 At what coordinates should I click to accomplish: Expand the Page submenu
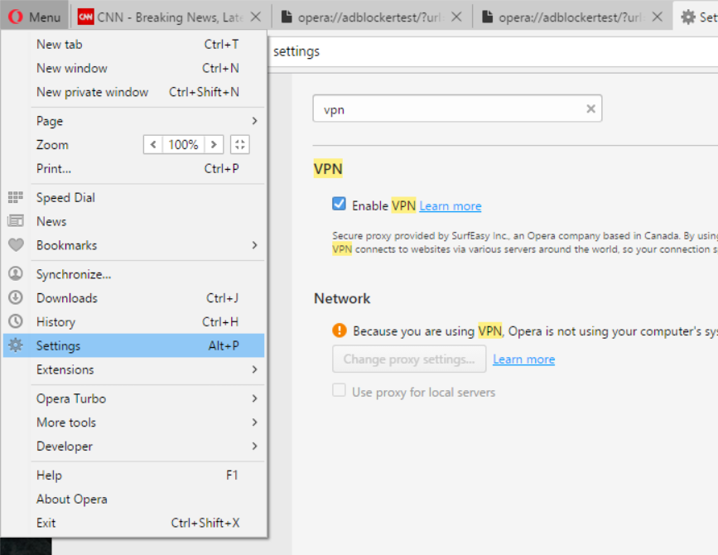[254, 121]
